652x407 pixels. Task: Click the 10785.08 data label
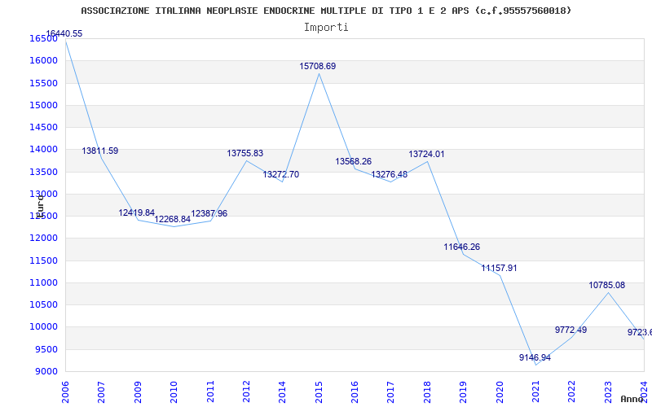click(x=606, y=286)
